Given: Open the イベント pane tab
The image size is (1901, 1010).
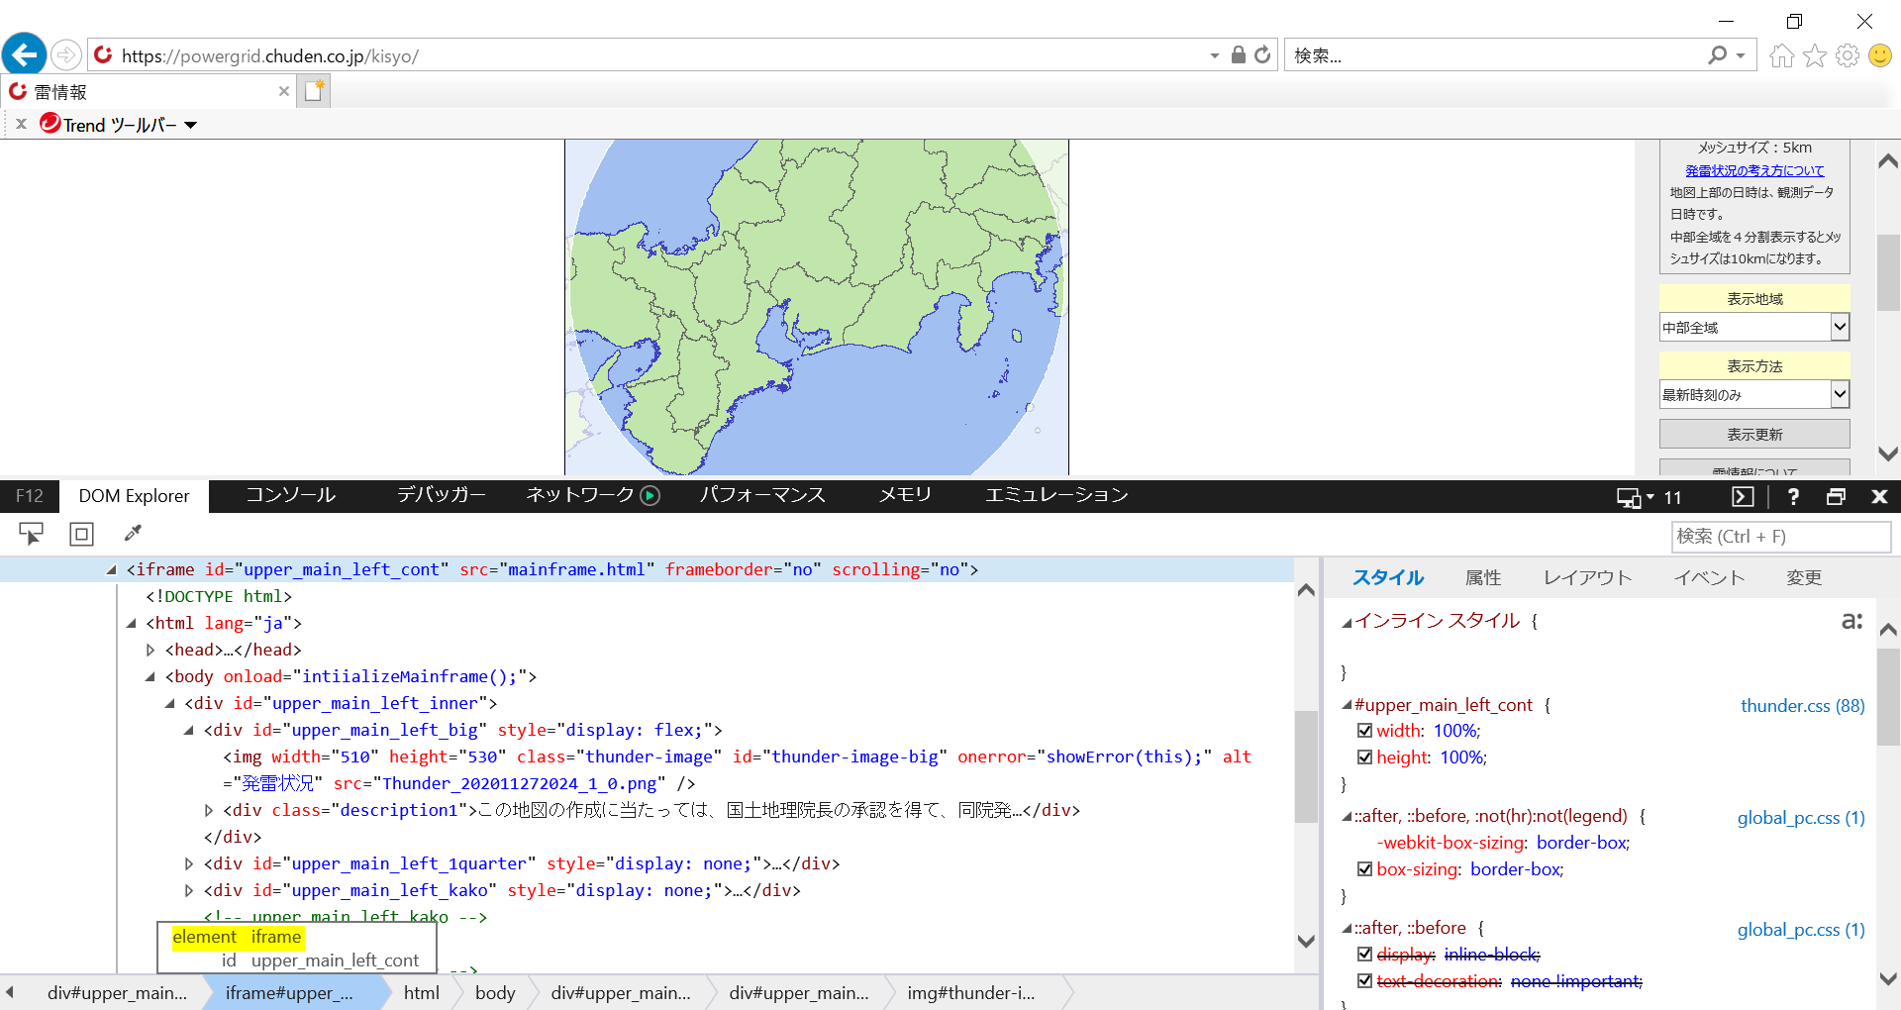Looking at the screenshot, I should [x=1709, y=578].
